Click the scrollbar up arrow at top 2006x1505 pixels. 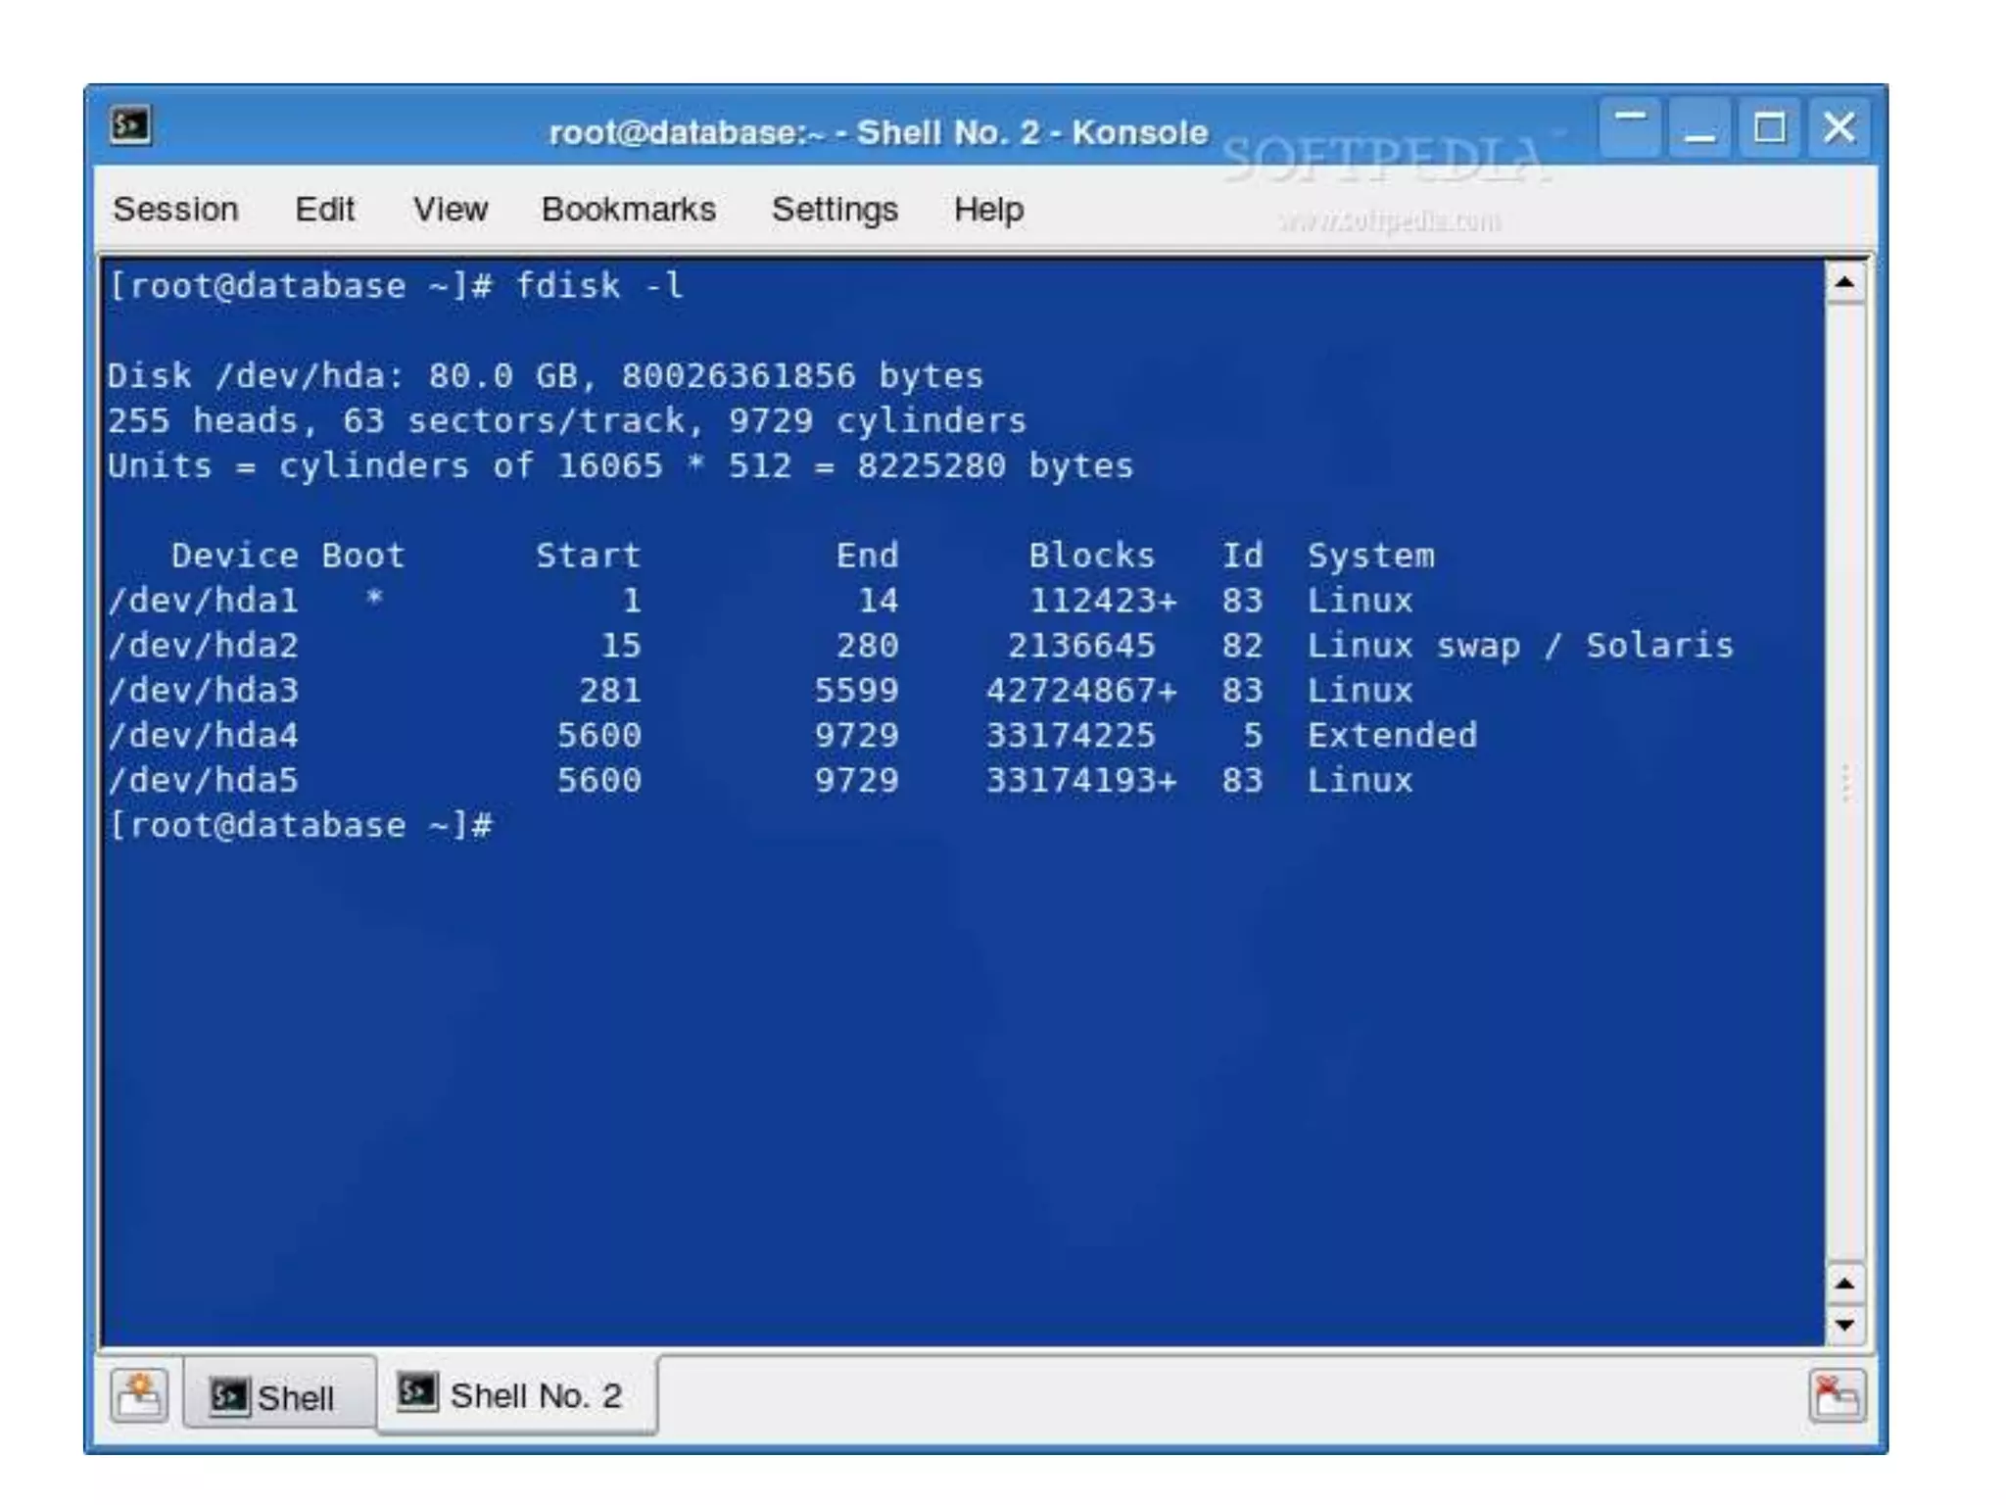point(1845,284)
